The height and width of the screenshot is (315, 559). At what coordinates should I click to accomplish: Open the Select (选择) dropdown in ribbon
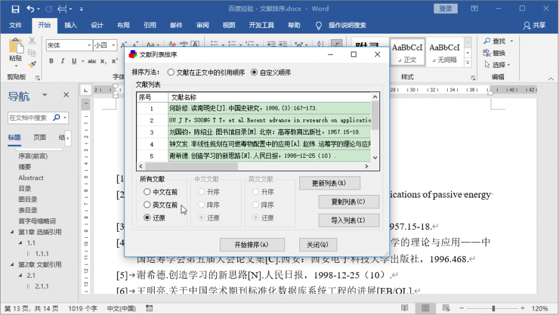[497, 65]
